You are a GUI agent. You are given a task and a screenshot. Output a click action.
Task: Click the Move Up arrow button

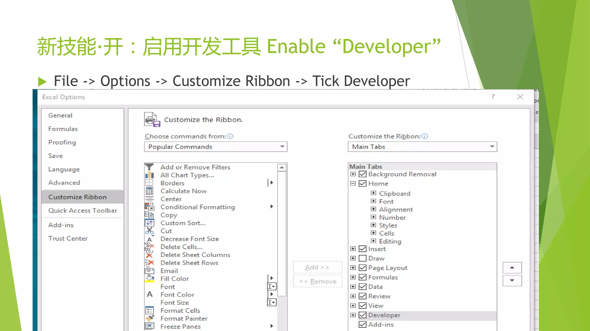pyautogui.click(x=512, y=268)
